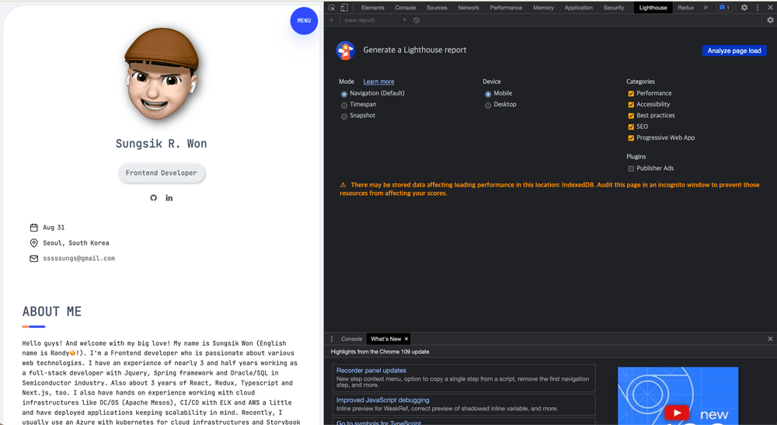This screenshot has width=777, height=425.
Task: Uncheck the Performance category
Action: [631, 93]
